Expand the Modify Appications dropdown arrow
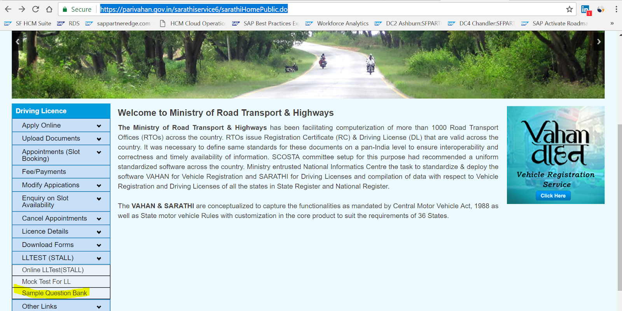 click(99, 186)
